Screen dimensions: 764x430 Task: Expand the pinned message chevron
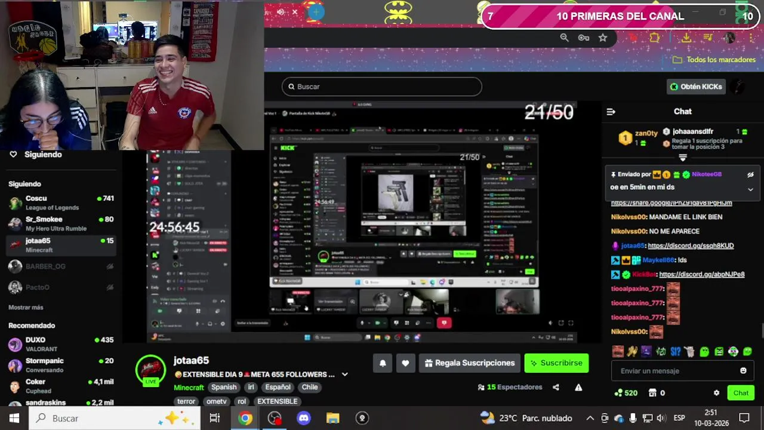[x=750, y=189]
